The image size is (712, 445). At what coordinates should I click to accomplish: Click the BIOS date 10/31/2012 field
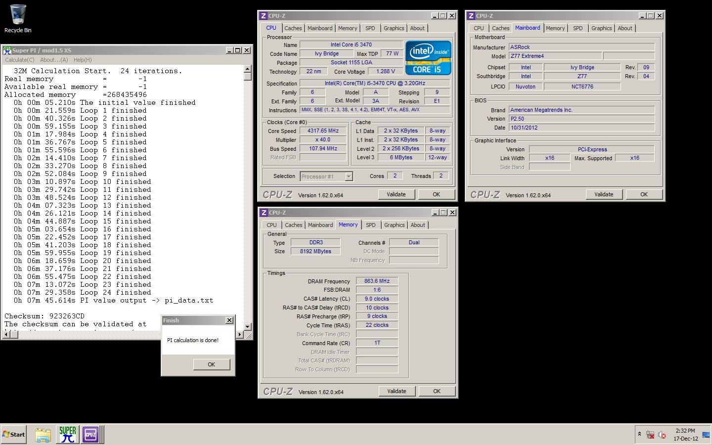[581, 128]
